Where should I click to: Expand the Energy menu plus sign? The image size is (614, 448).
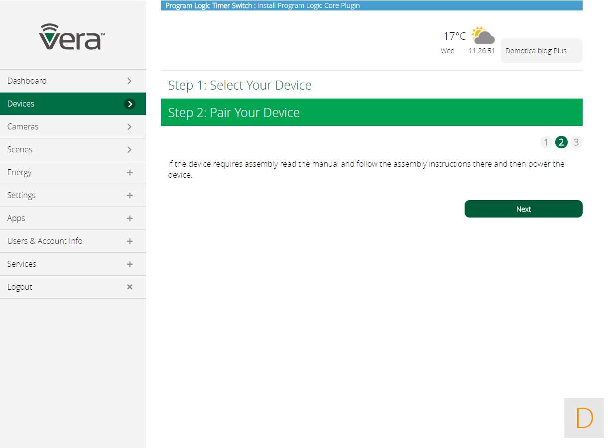(129, 173)
